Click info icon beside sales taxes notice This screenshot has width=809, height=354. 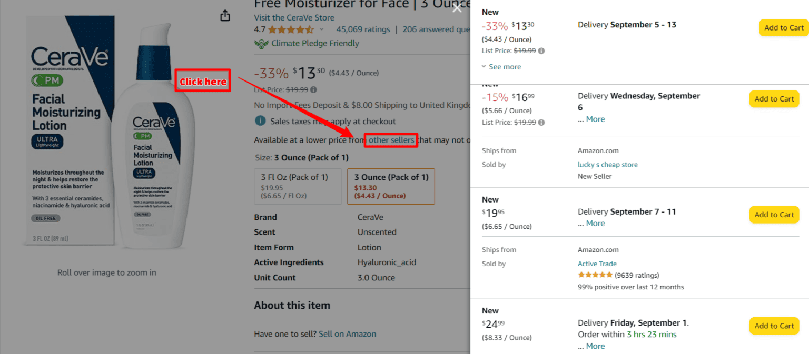click(260, 121)
